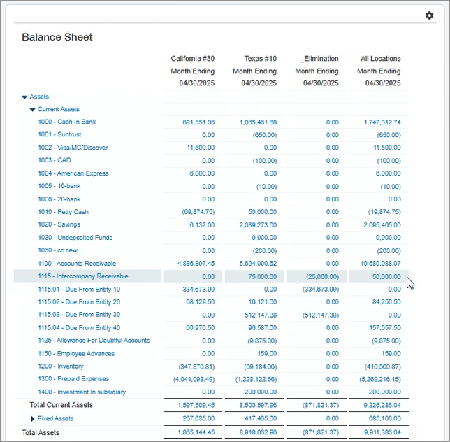Collapse the Current Assets group

pos(32,110)
